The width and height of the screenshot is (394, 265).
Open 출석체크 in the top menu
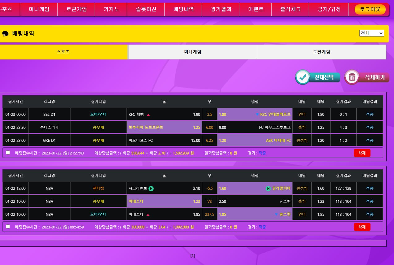tap(290, 9)
